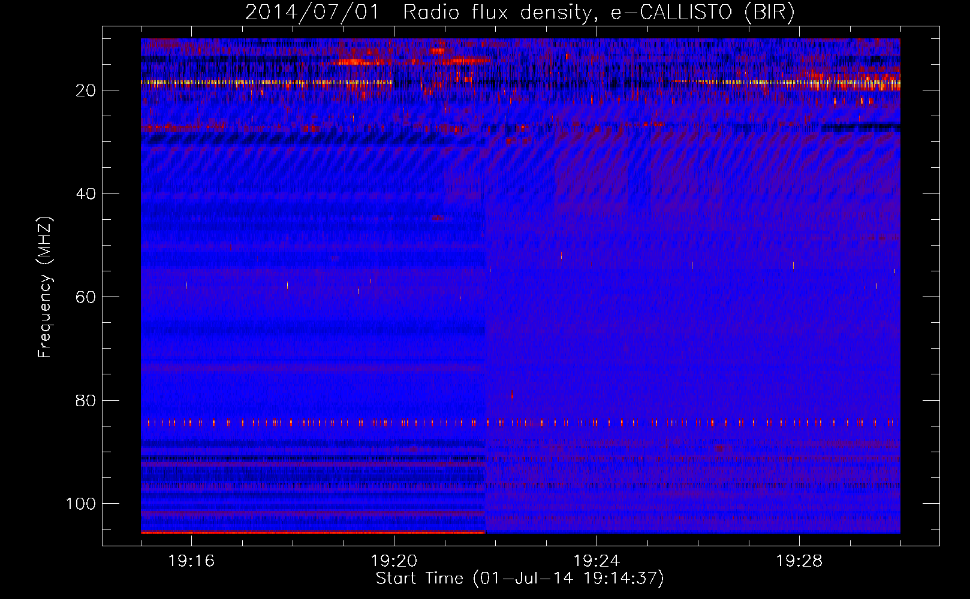The image size is (970, 599).
Task: Click the "19:28" time tick label
Action: coord(799,561)
